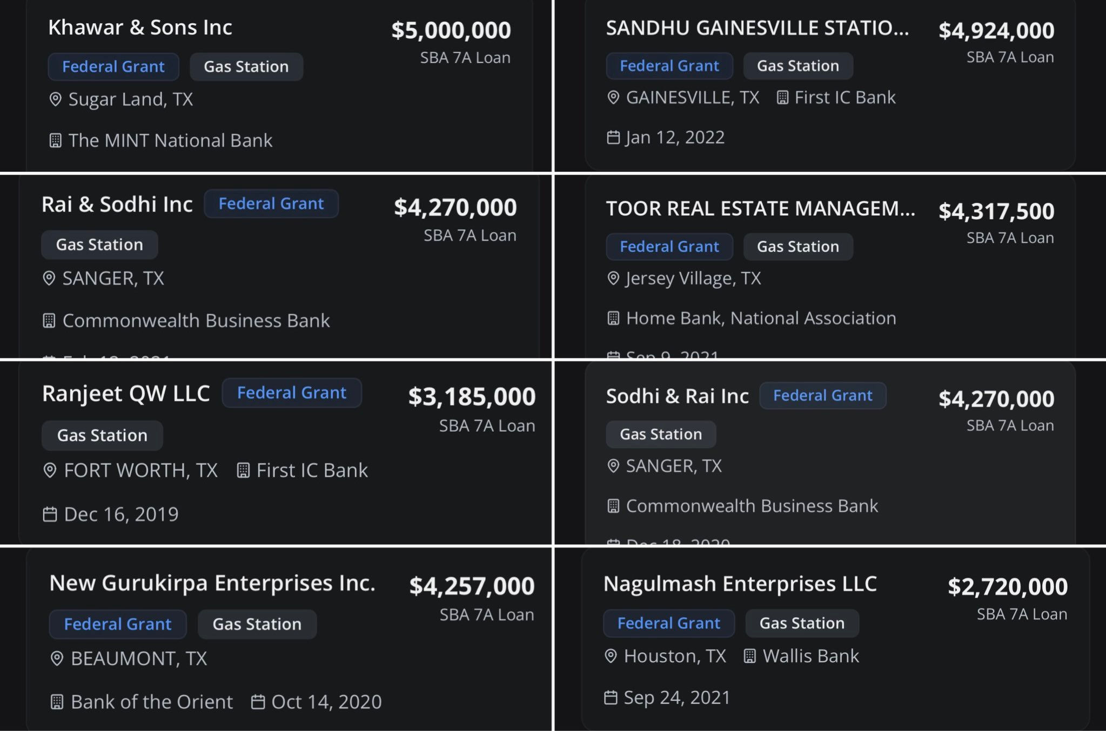Click the location pin beside BEAUMONT, TX
This screenshot has height=731, width=1106.
pos(57,659)
